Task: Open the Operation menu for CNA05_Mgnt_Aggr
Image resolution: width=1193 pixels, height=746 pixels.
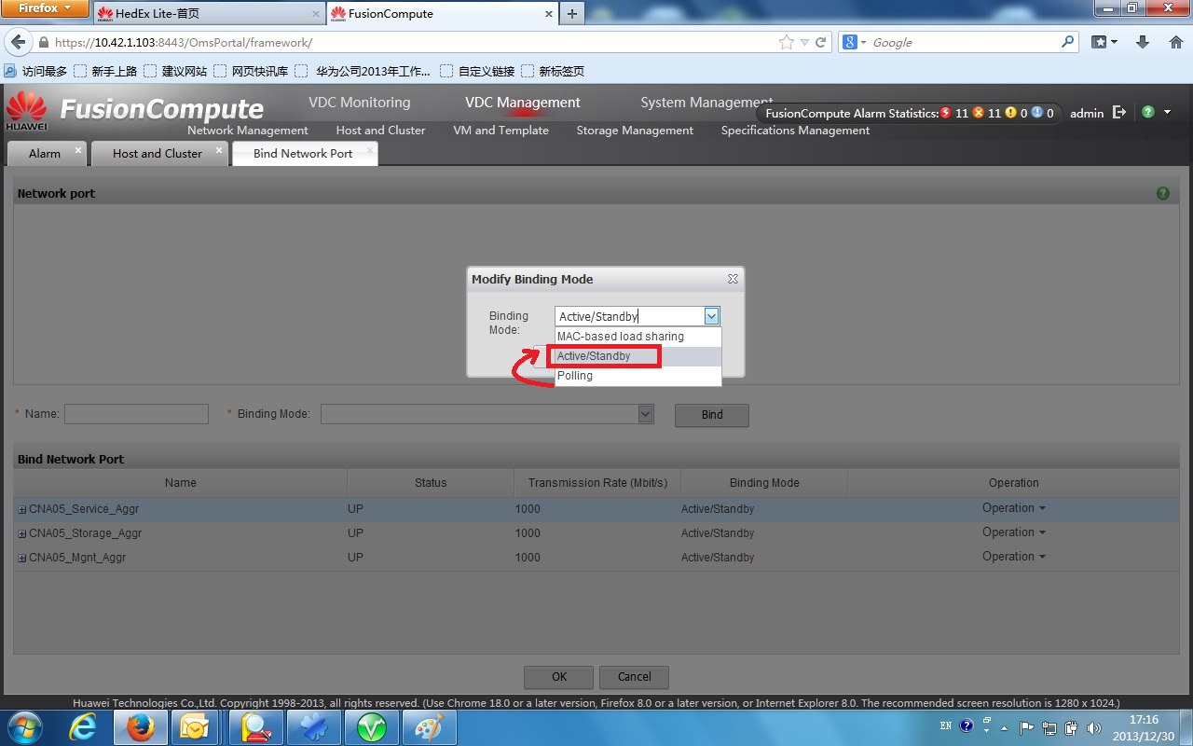Action: point(1013,557)
